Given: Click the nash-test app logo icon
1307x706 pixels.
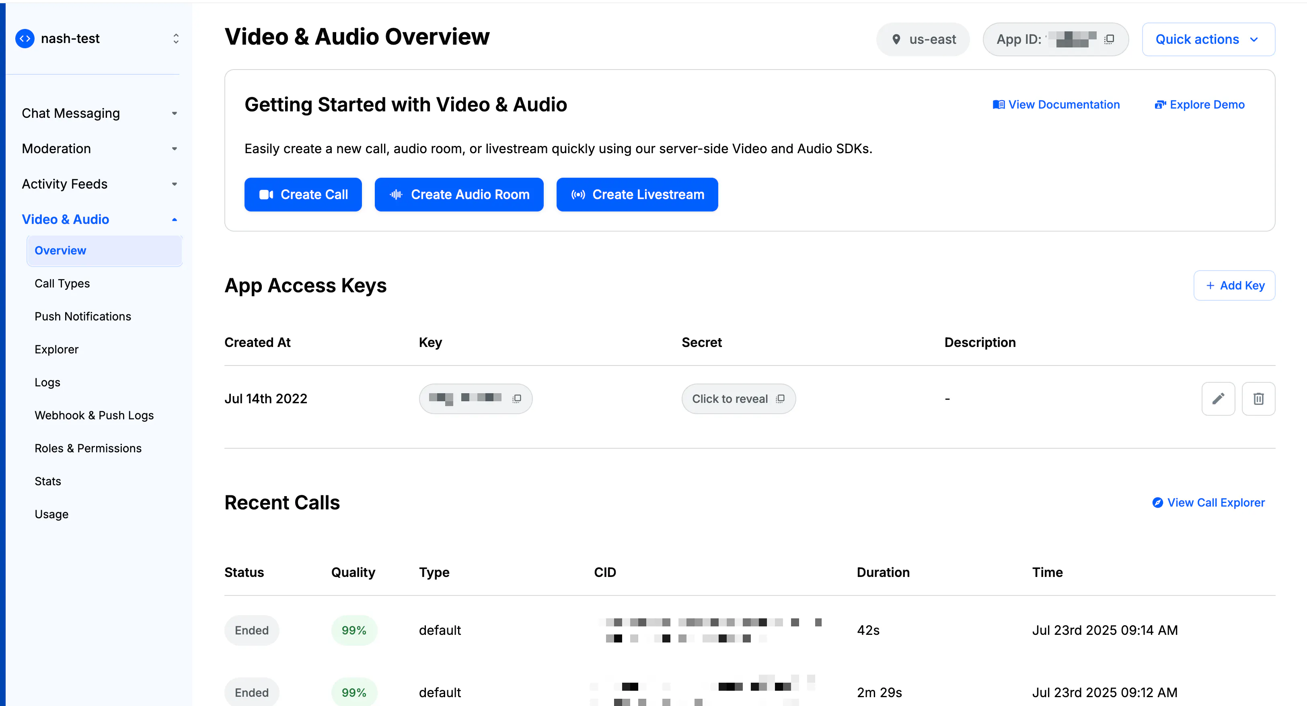Looking at the screenshot, I should [25, 39].
